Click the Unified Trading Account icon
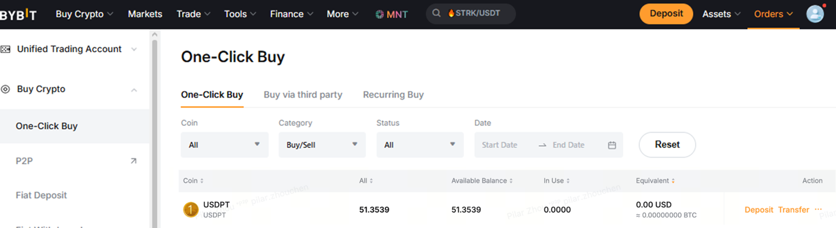 [6, 49]
